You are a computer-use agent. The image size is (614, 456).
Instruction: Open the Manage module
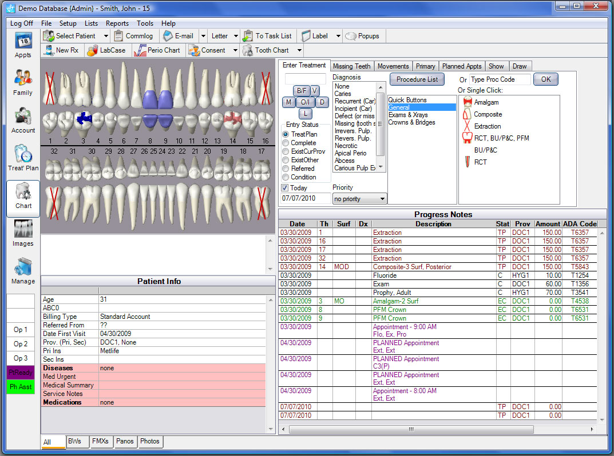pyautogui.click(x=23, y=271)
